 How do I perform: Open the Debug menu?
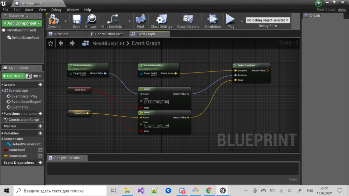tap(56, 10)
